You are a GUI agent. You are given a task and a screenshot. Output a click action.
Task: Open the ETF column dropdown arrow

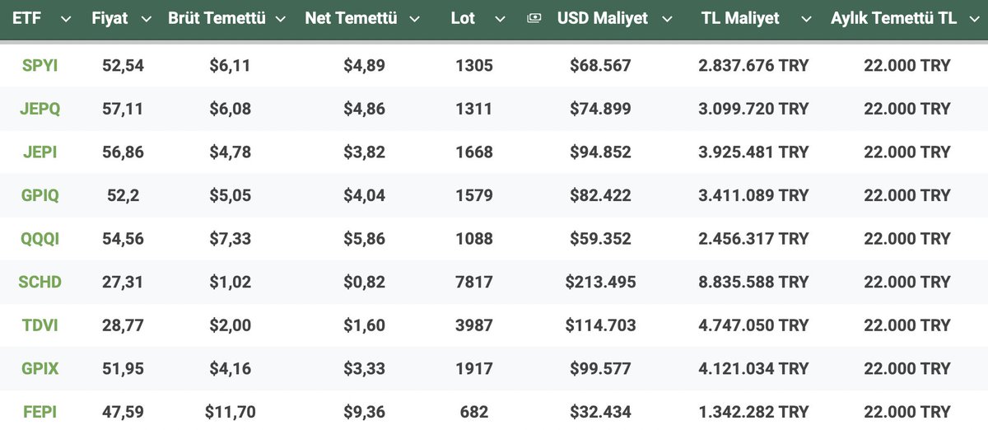[x=66, y=19]
